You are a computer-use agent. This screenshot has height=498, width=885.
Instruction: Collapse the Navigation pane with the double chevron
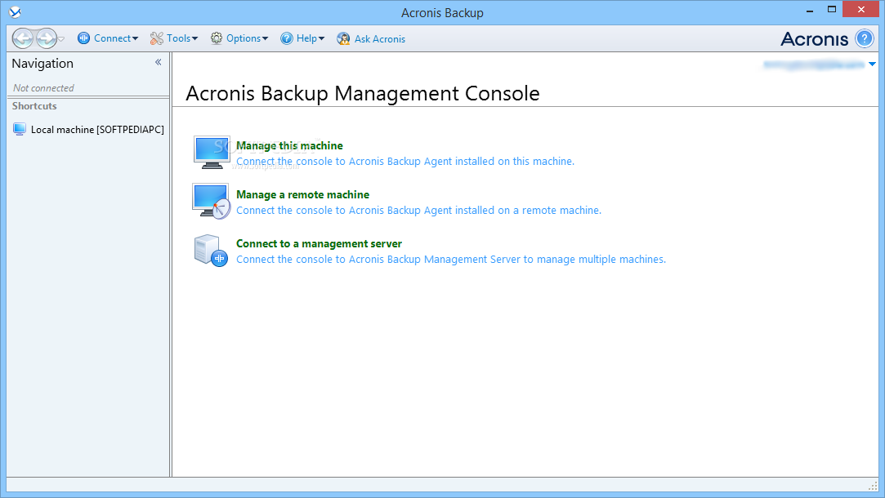[x=158, y=62]
